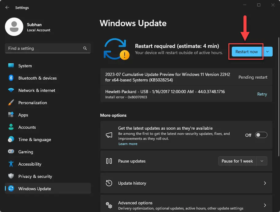Follow the Learn more link
Viewport: 280px width, 212px height.
pos(128,144)
